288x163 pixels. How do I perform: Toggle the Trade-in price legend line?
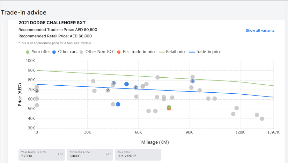point(205,52)
